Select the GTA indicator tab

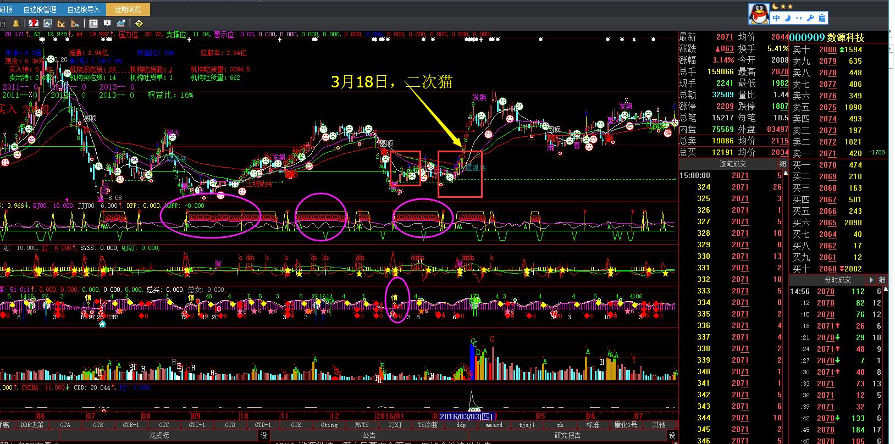tap(65, 425)
